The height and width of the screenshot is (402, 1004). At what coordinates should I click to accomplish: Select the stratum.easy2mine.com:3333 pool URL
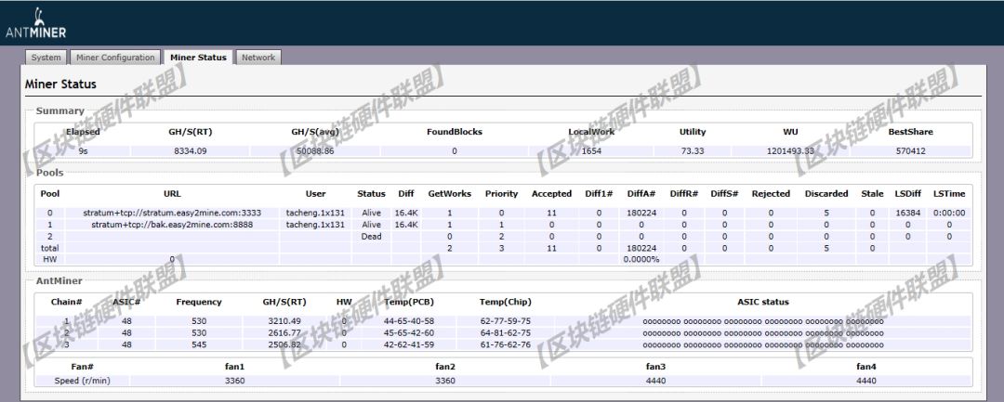172,213
